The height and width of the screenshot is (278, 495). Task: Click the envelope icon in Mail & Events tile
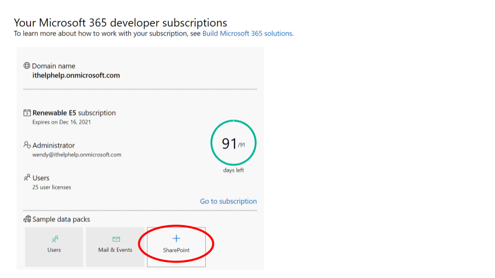116,239
